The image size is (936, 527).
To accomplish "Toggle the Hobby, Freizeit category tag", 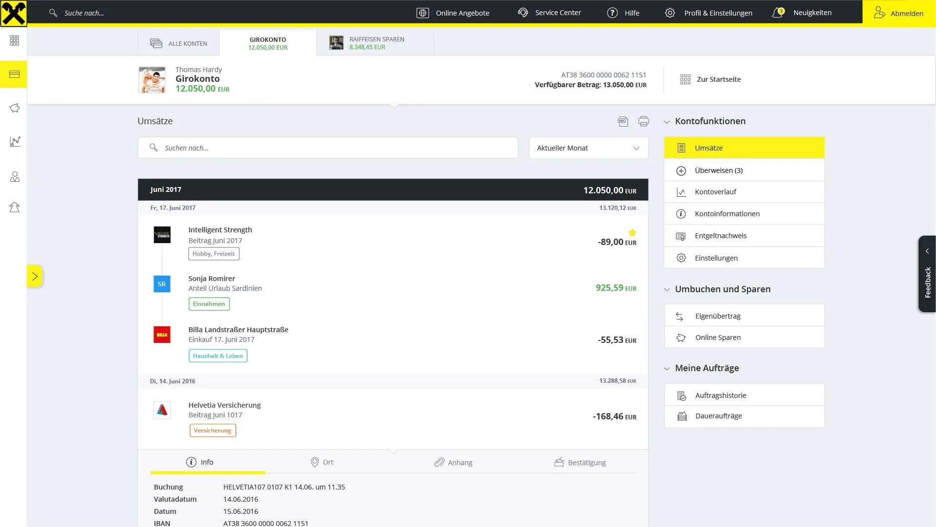I will pos(213,254).
